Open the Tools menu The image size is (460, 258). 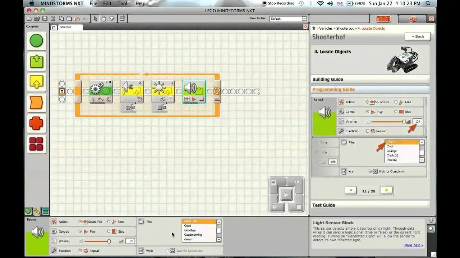[123, 3]
